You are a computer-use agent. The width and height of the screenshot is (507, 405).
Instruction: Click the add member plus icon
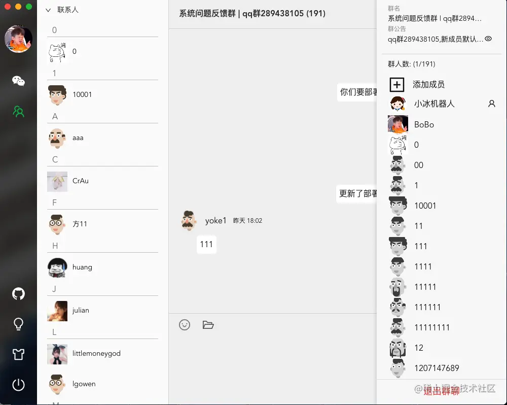[397, 84]
